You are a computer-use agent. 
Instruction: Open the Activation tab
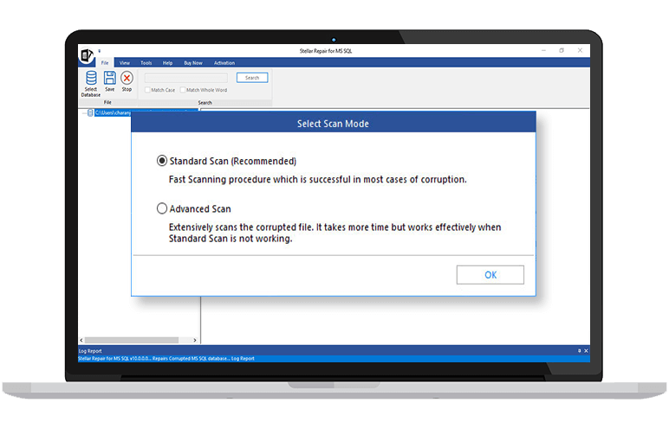[x=224, y=62]
